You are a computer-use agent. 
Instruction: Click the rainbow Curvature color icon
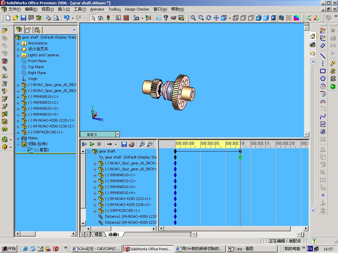(x=296, y=18)
